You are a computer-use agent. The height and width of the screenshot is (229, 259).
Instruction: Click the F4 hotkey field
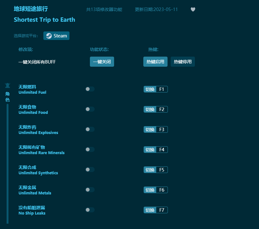tap(162, 150)
